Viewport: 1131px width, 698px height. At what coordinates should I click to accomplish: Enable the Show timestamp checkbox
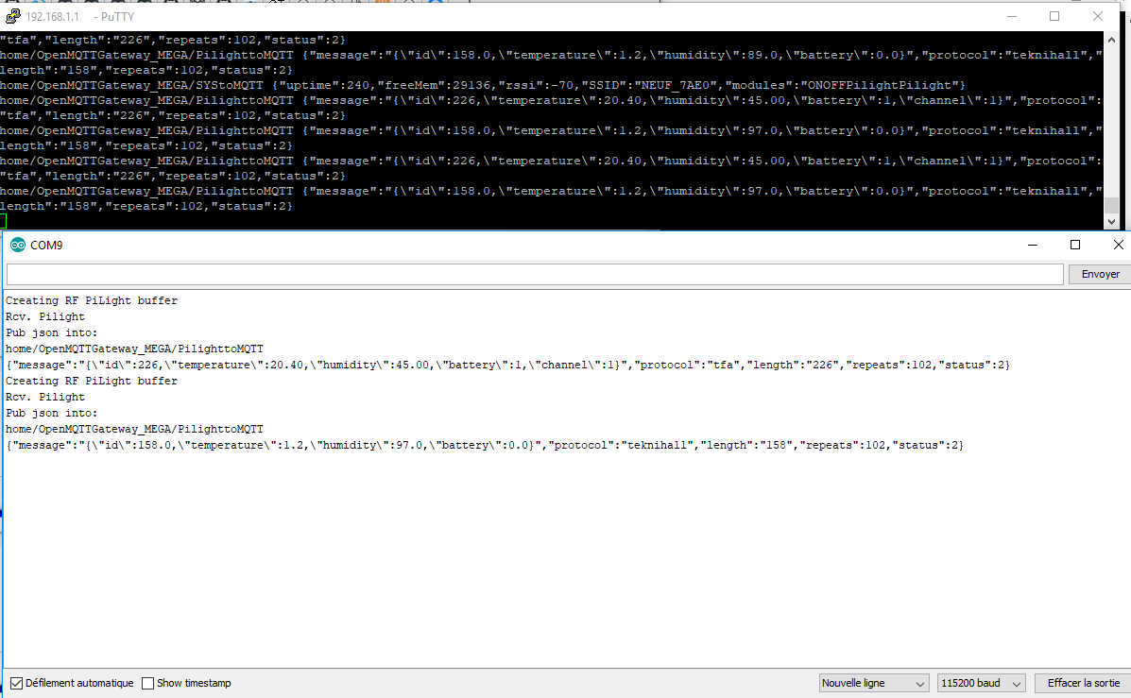[148, 683]
